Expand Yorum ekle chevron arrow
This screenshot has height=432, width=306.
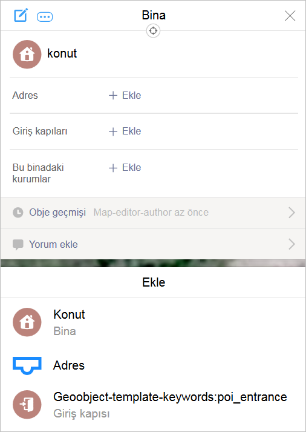291,244
